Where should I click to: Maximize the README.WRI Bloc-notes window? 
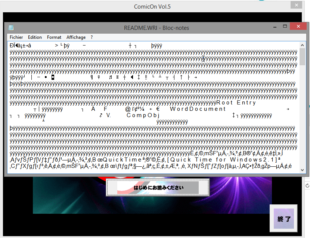coord(285,26)
